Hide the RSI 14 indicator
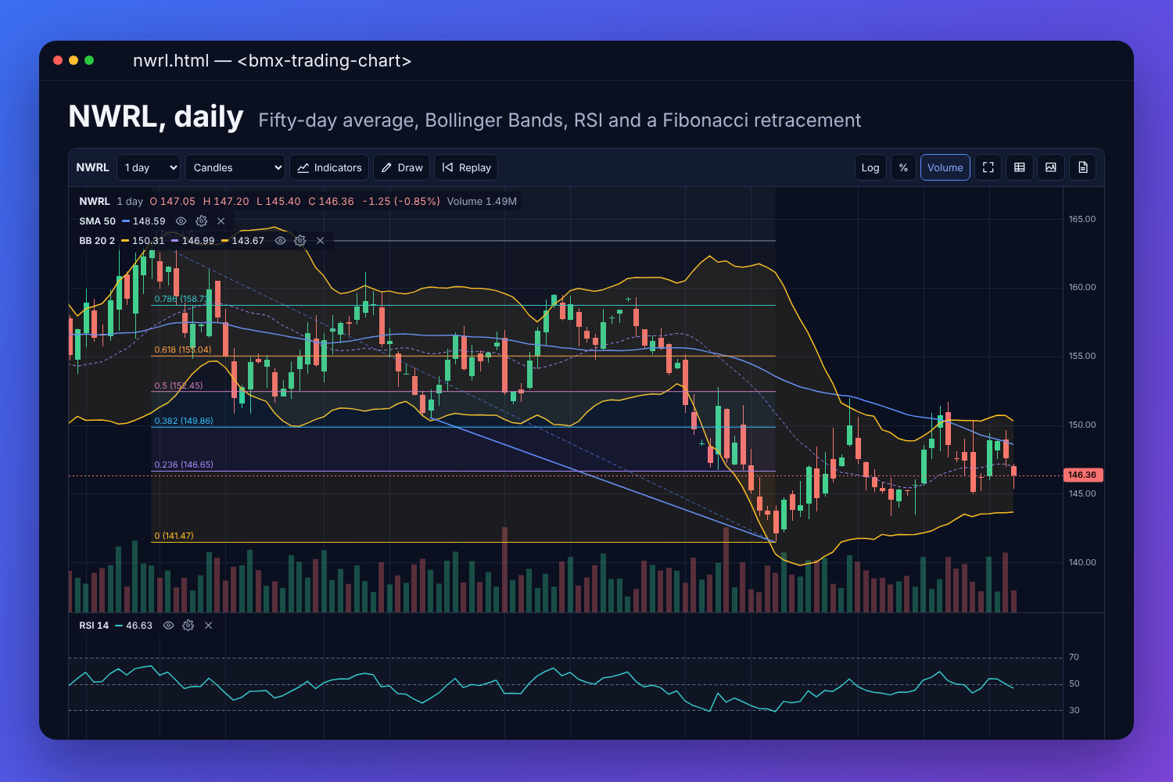The height and width of the screenshot is (782, 1173). click(168, 626)
